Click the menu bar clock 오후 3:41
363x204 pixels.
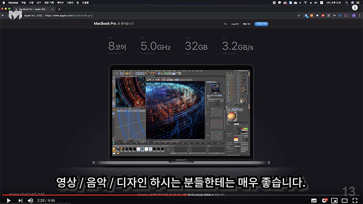click(x=334, y=2)
